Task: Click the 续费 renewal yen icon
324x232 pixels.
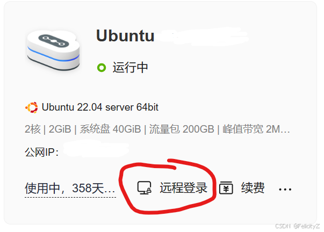Action: (x=226, y=188)
